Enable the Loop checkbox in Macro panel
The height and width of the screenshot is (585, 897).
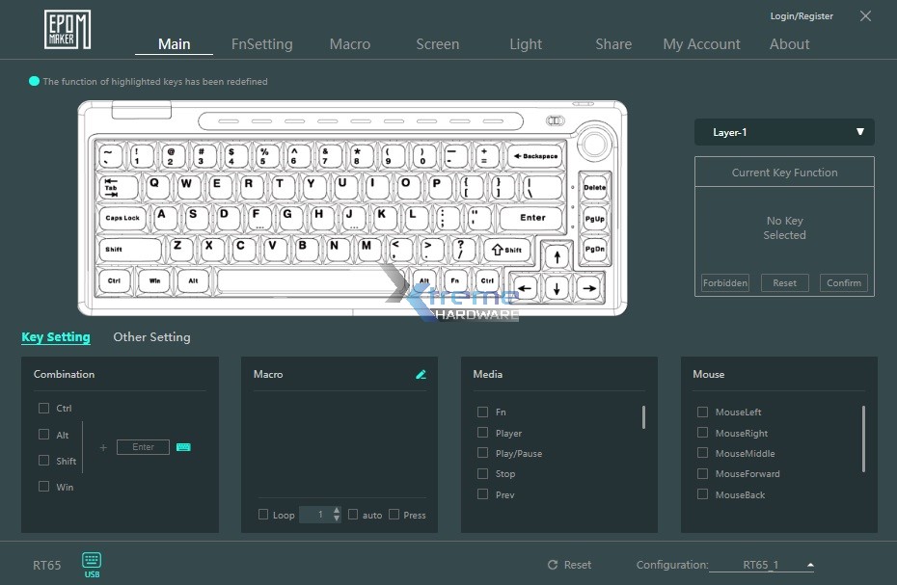tap(262, 515)
